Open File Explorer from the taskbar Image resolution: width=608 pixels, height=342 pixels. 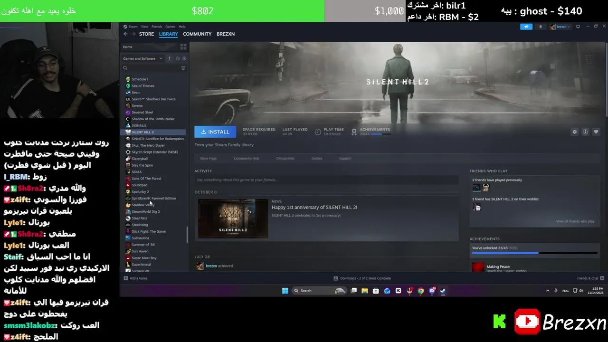tap(365, 291)
